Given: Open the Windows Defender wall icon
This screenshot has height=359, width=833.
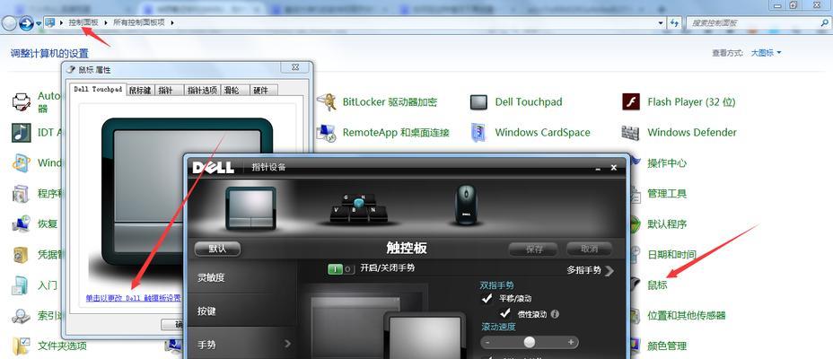Looking at the screenshot, I should [631, 132].
